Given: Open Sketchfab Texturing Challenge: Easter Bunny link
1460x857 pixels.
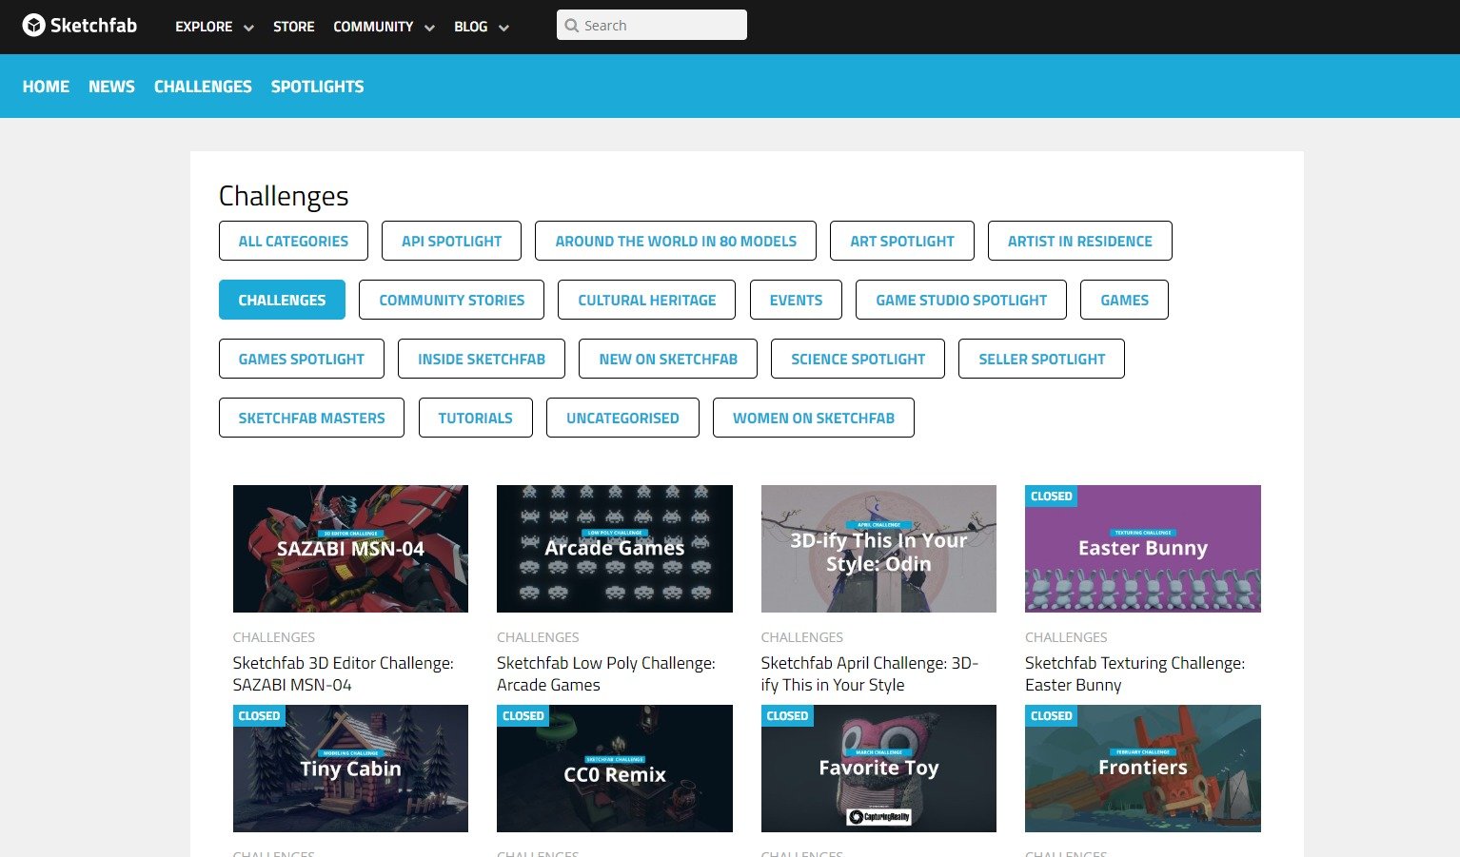Looking at the screenshot, I should click(x=1134, y=673).
